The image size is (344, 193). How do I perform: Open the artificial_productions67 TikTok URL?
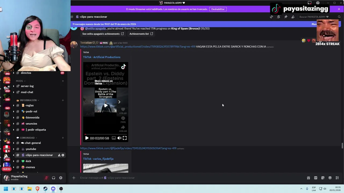tap(138, 47)
